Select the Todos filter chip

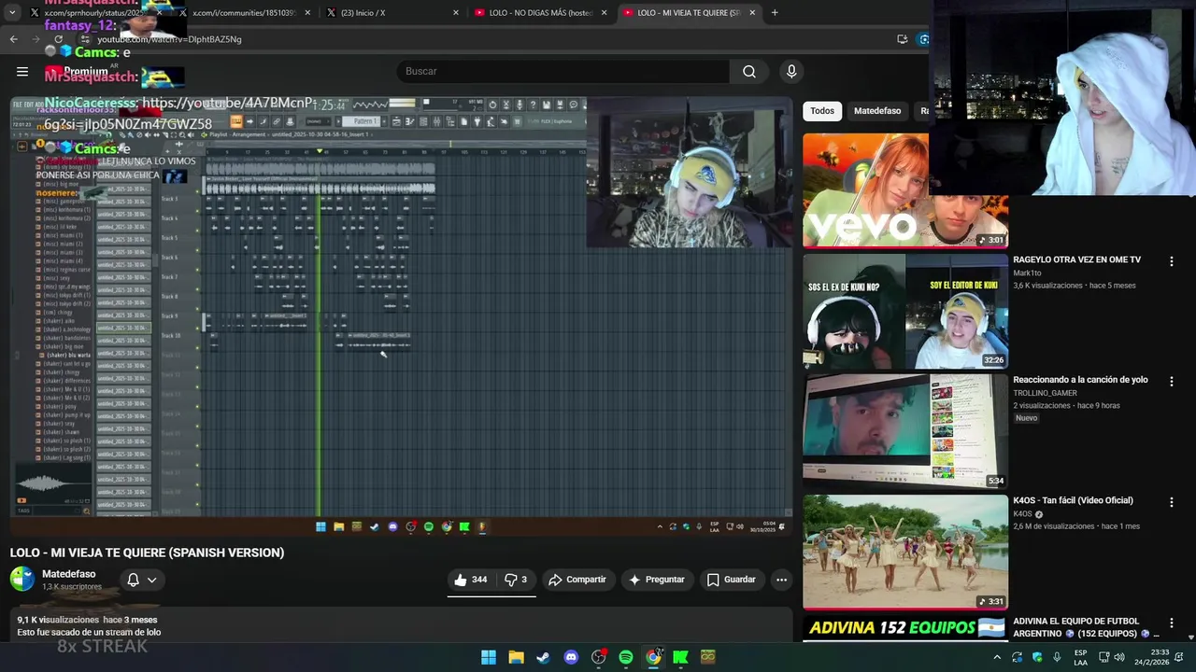click(822, 111)
